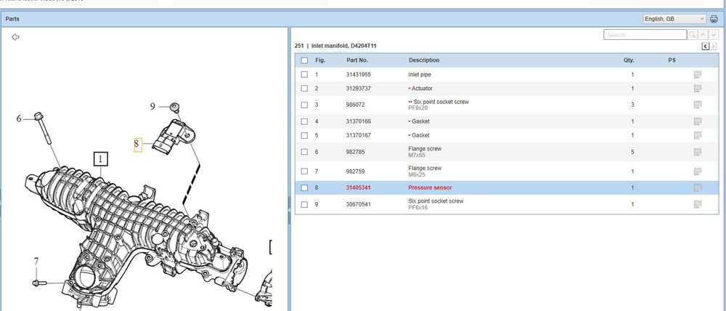The width and height of the screenshot is (726, 311).
Task: Tick the checkbox for Inlet pipe
Action: click(x=304, y=75)
